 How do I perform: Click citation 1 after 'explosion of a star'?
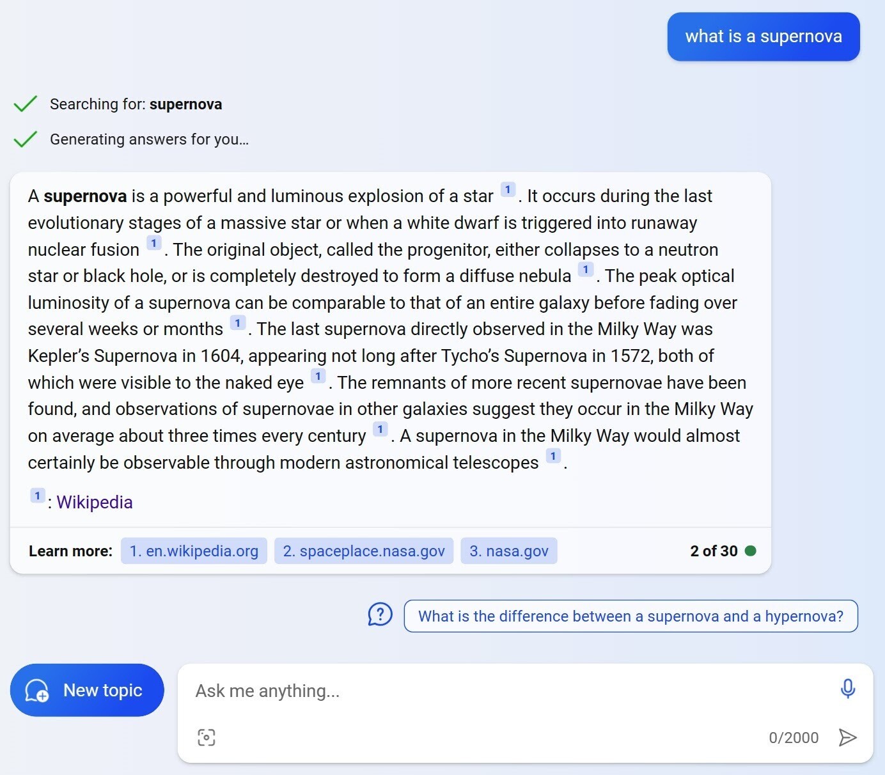click(x=507, y=189)
